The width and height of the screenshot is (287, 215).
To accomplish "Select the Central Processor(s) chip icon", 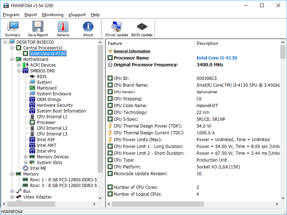I will (x=19, y=48).
